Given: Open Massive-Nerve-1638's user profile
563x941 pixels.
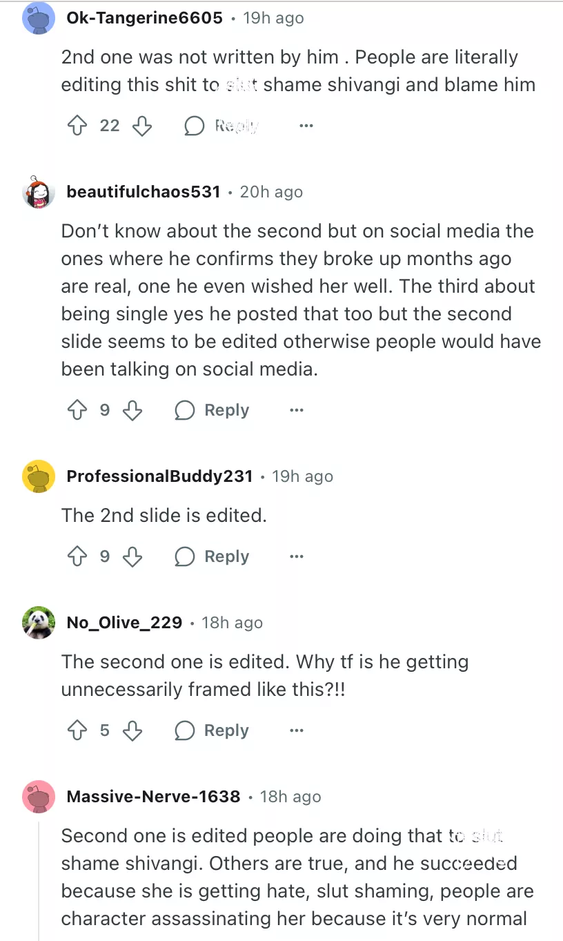Looking at the screenshot, I should point(153,797).
